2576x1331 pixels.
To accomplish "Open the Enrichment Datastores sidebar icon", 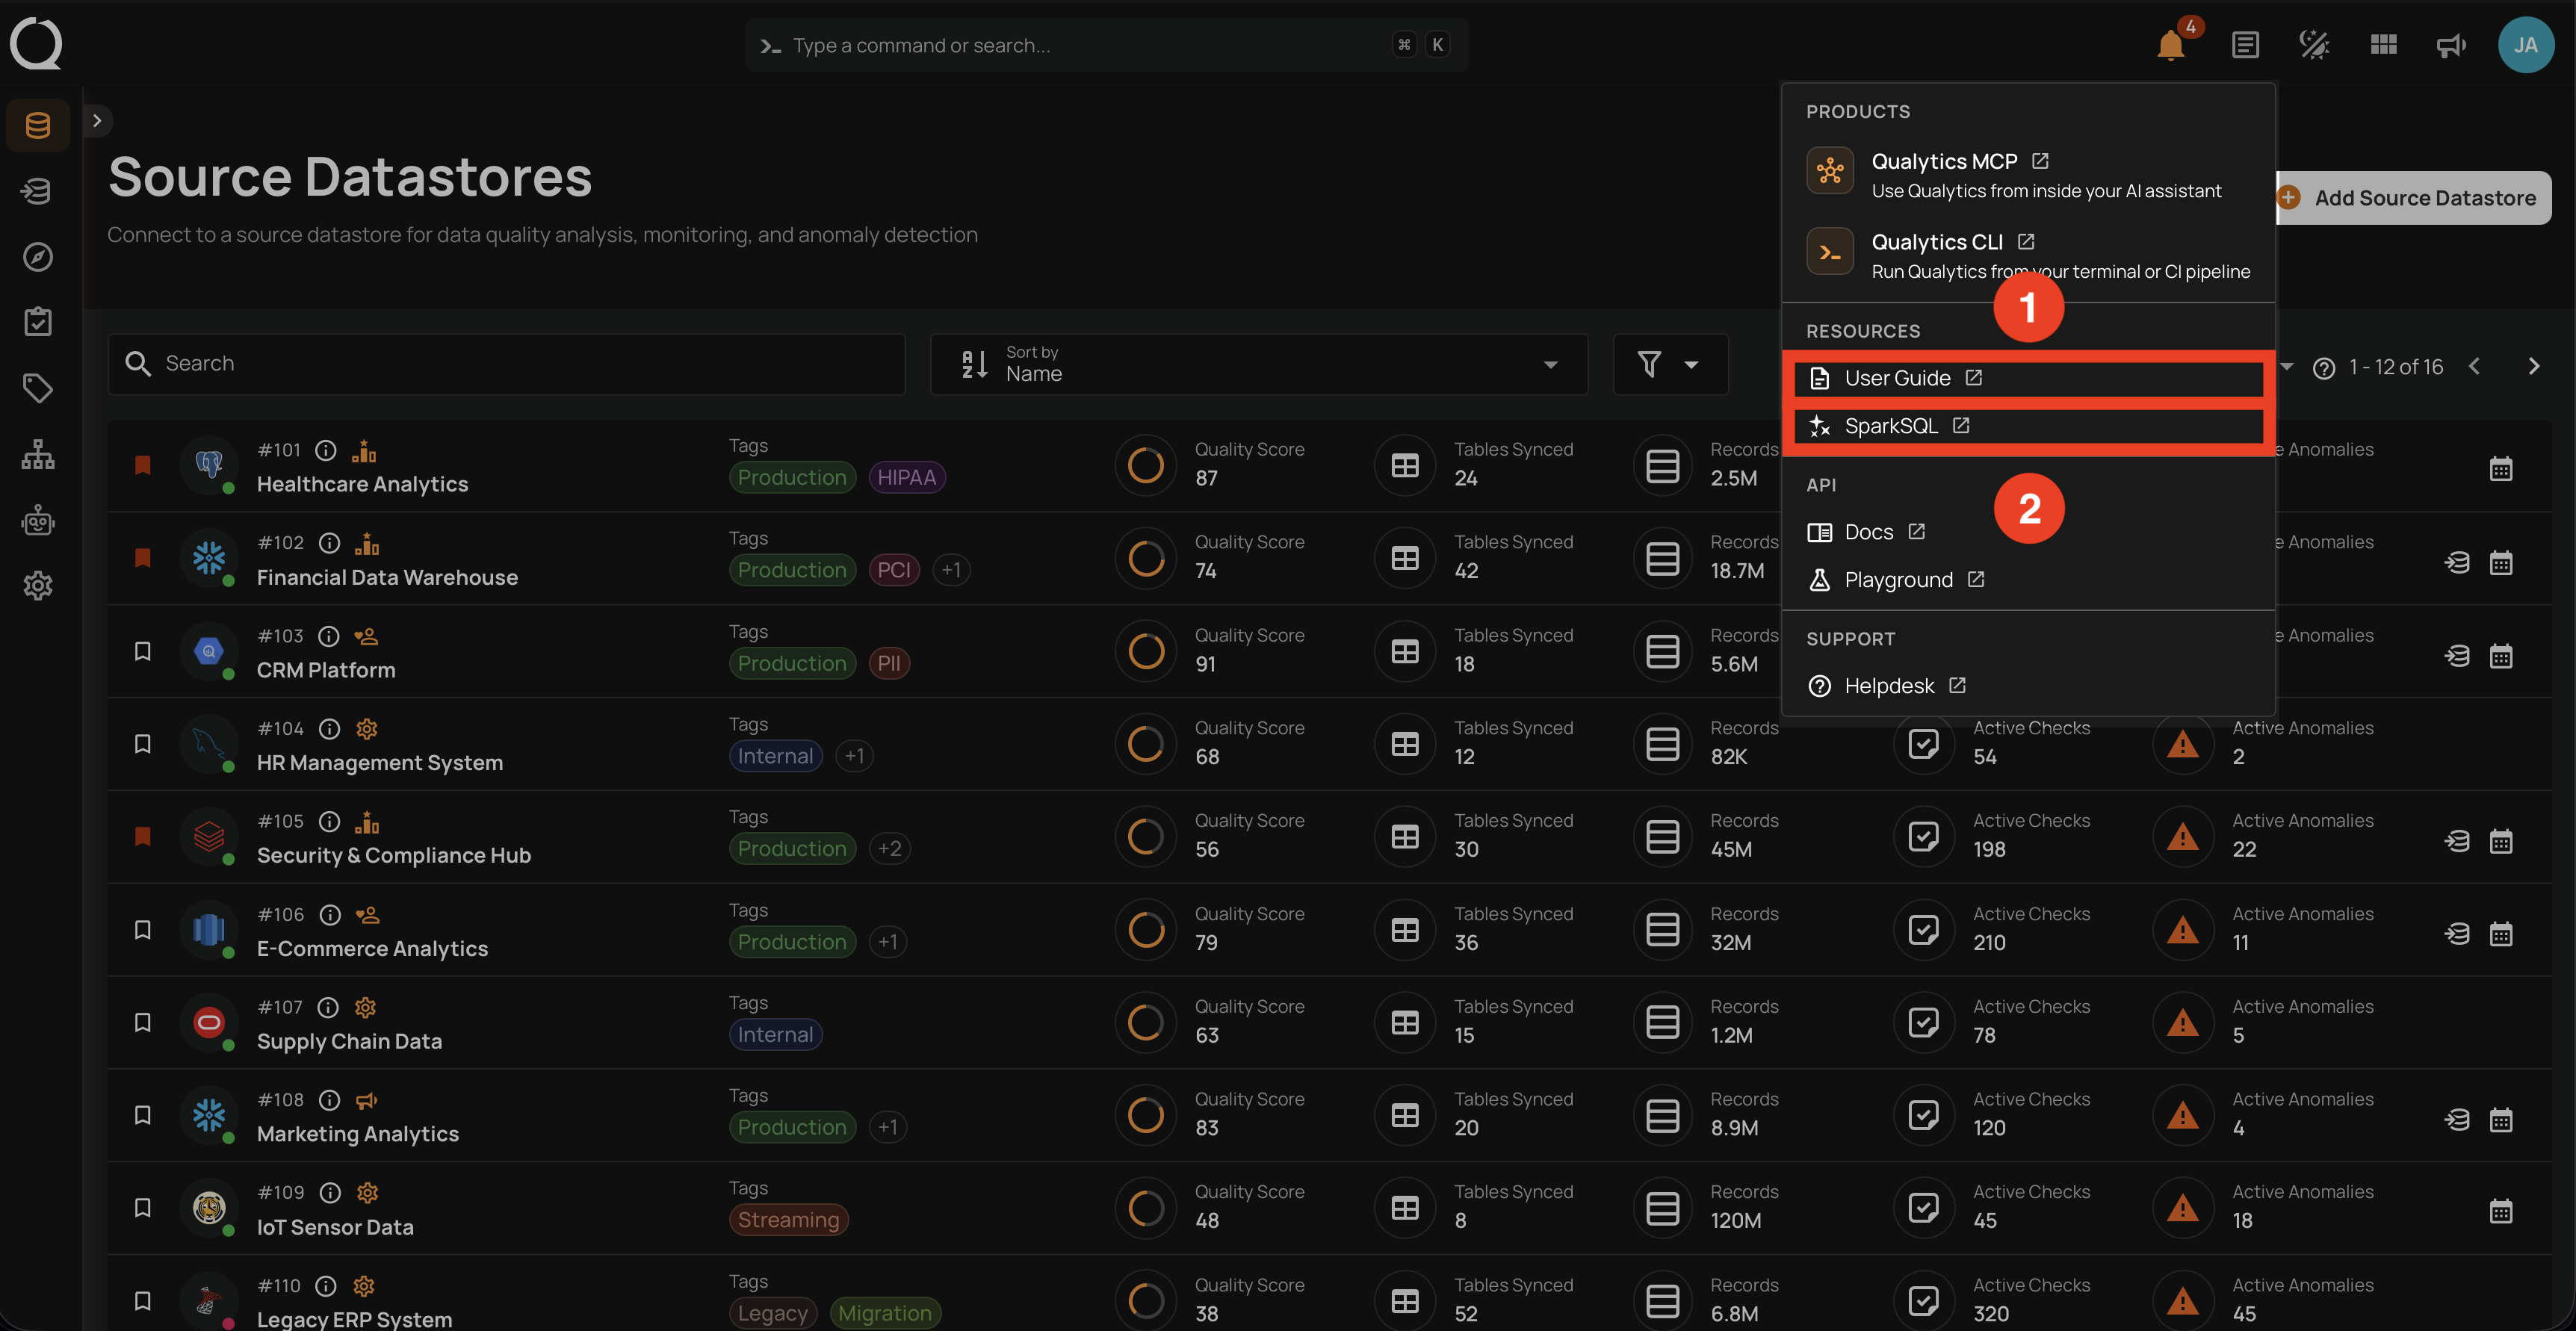I will tap(38, 191).
